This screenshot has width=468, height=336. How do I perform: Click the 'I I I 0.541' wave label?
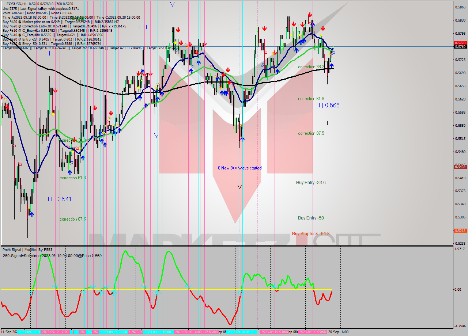tap(59, 199)
